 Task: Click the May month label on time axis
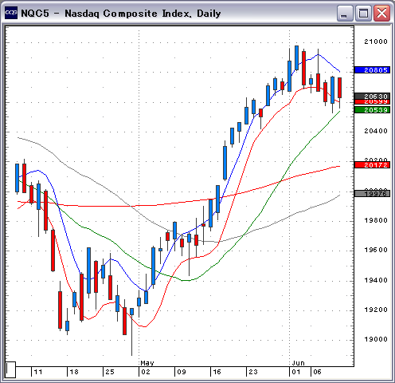(x=147, y=363)
